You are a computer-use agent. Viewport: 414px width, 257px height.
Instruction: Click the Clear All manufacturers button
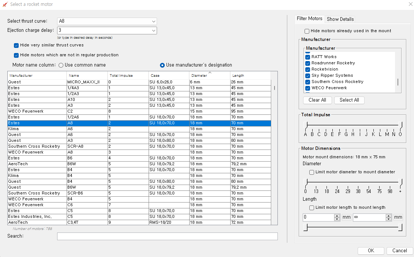point(317,100)
